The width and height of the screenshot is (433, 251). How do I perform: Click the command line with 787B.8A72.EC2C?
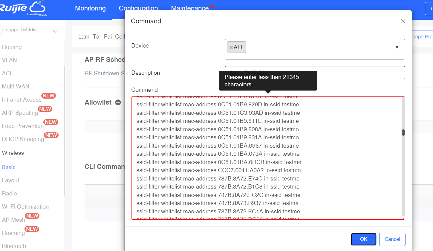point(218,195)
